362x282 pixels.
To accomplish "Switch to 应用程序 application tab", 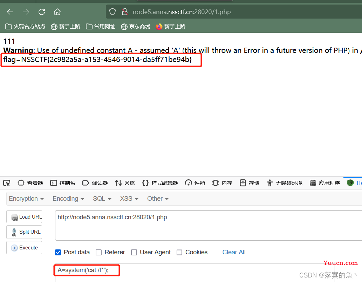I will point(325,183).
